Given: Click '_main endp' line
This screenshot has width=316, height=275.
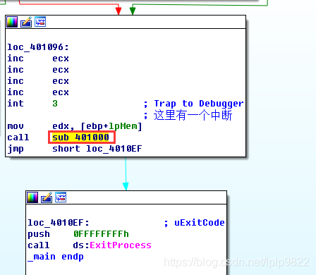Looking at the screenshot, I should click(x=56, y=257).
